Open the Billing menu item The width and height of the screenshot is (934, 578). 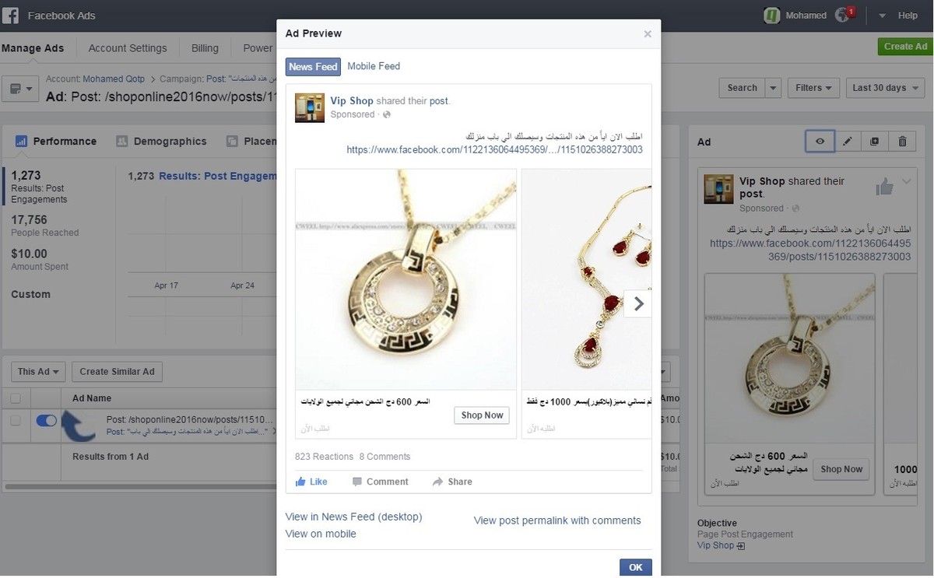pyautogui.click(x=205, y=48)
